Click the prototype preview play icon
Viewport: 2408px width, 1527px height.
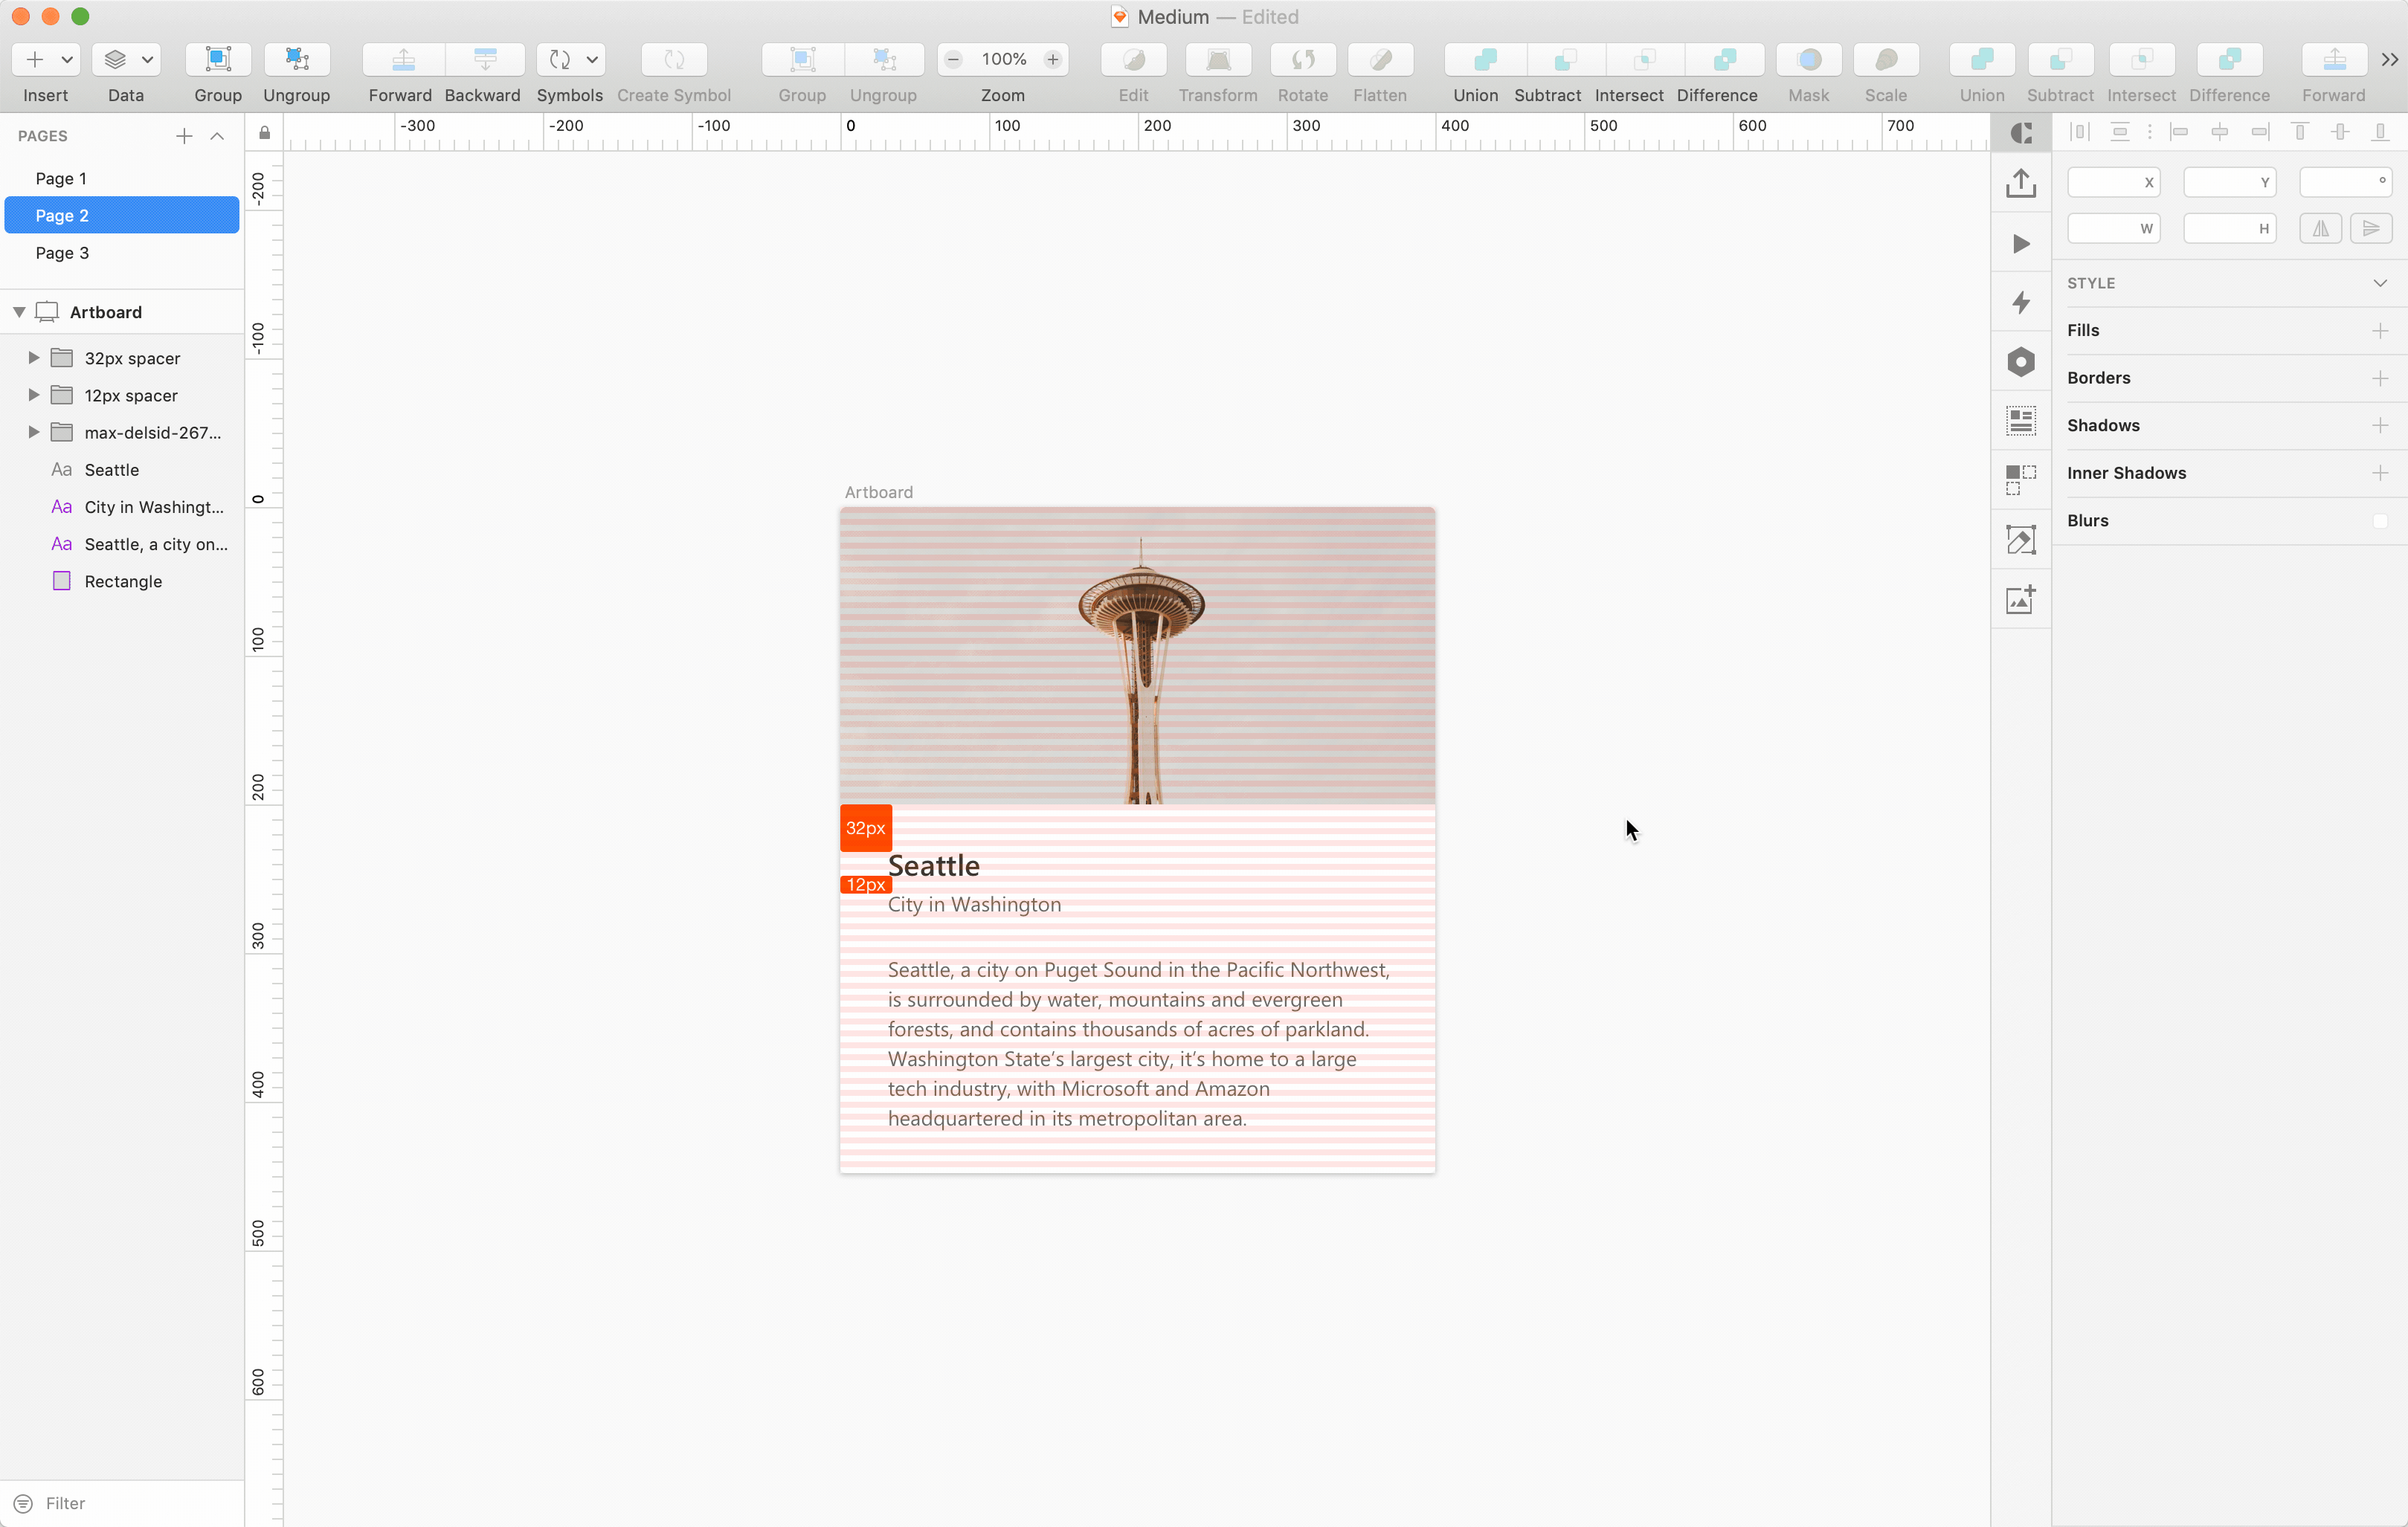(2020, 244)
